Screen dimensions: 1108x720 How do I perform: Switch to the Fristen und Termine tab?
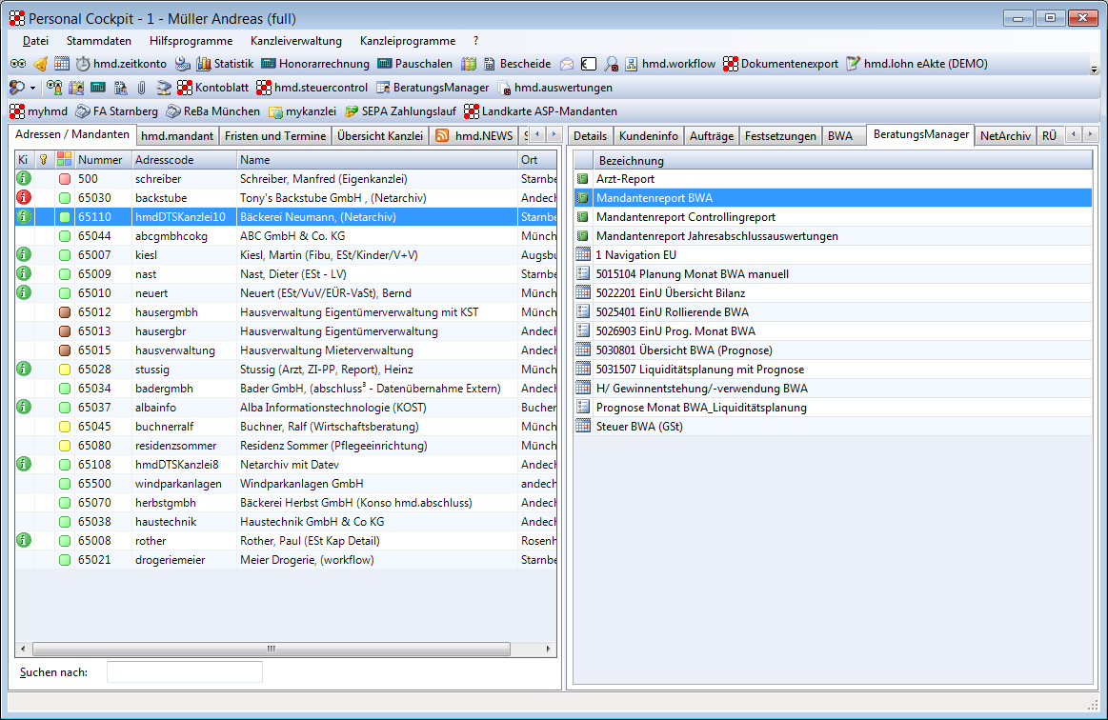(275, 136)
